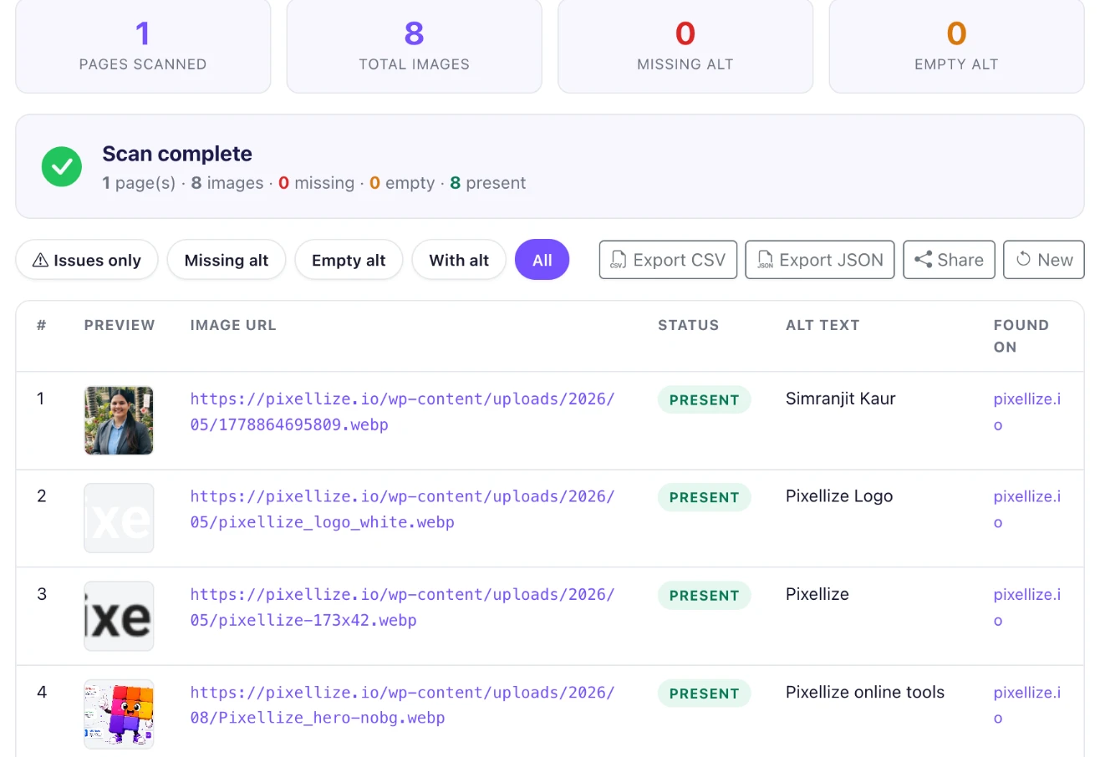Click the Status column header
Image resolution: width=1100 pixels, height=757 pixels.
688,325
